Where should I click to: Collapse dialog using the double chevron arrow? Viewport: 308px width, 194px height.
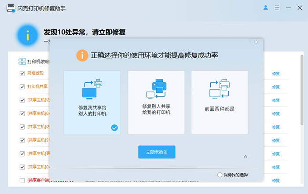pos(246,157)
